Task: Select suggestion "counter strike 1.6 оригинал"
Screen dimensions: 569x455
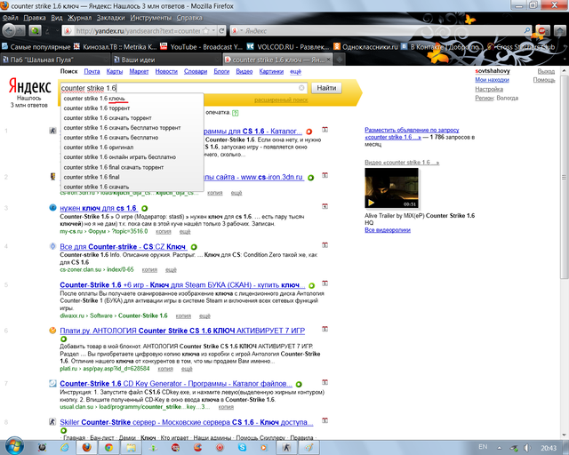Action: [132, 148]
